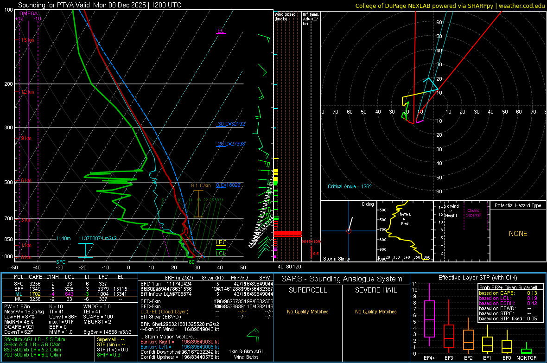
Task: Click the SUPERCELL column heading
Action: pyautogui.click(x=308, y=290)
